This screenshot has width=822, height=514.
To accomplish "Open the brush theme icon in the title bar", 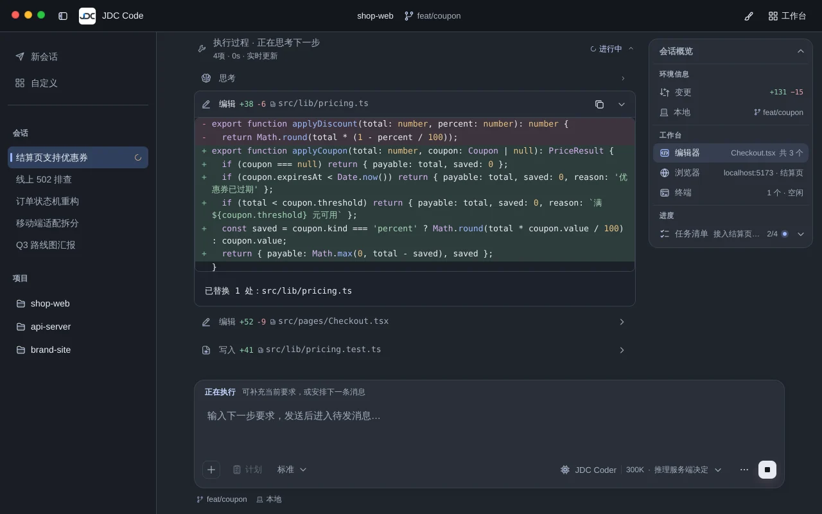I will pos(749,16).
